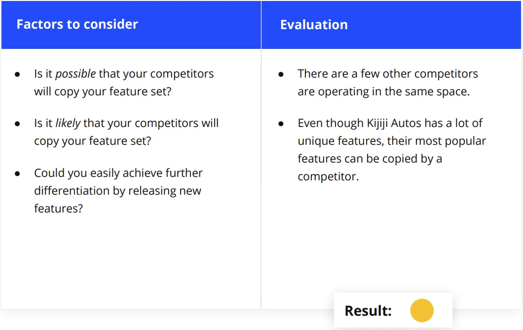This screenshot has width=523, height=330.
Task: Click the yellow Result circle indicator
Action: tap(422, 310)
